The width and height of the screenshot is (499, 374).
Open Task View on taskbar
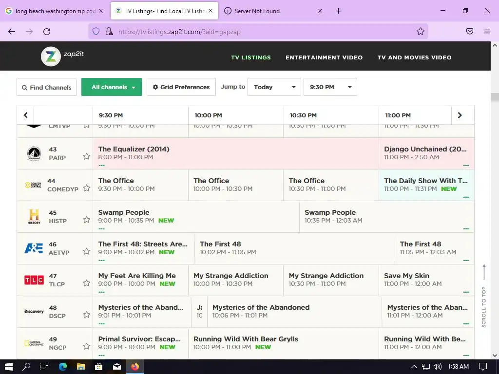(x=44, y=367)
